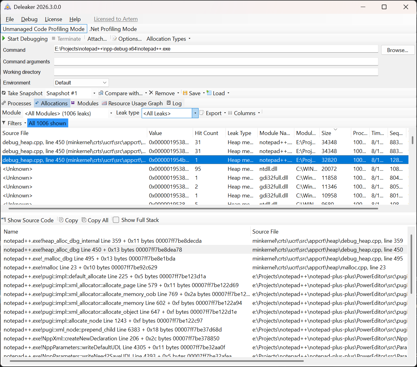The width and height of the screenshot is (417, 367).
Task: Expand the Columns dropdown arrow
Action: pos(259,113)
